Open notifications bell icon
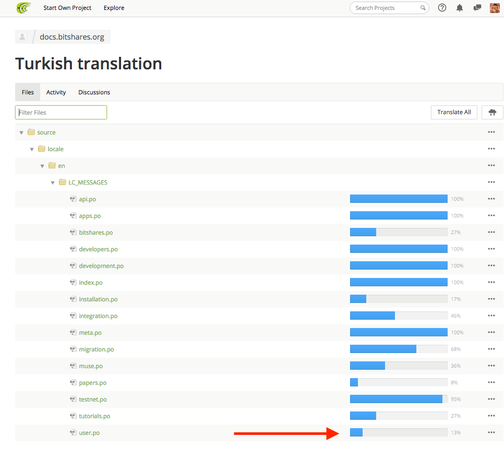Viewport: 504px width, 449px height. pos(460,8)
